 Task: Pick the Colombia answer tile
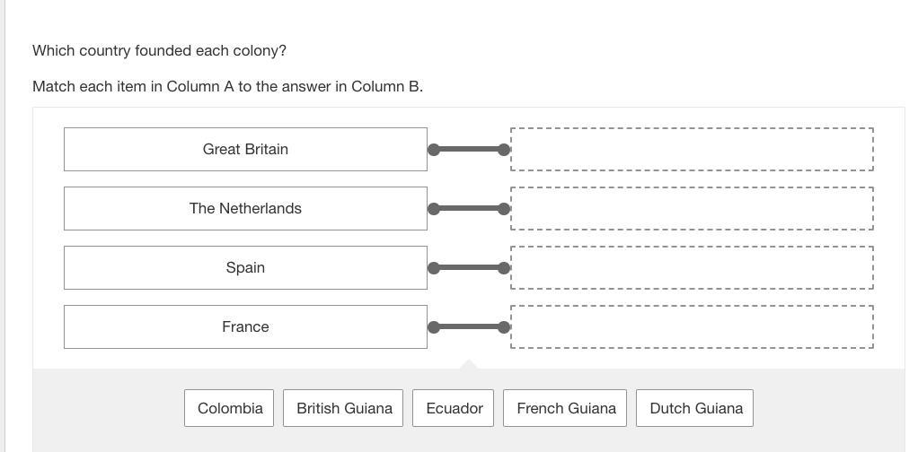[230, 408]
